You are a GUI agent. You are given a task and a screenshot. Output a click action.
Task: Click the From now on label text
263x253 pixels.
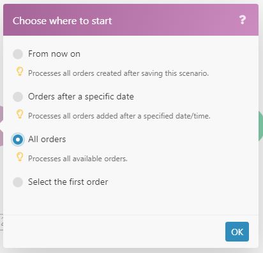[x=54, y=54]
